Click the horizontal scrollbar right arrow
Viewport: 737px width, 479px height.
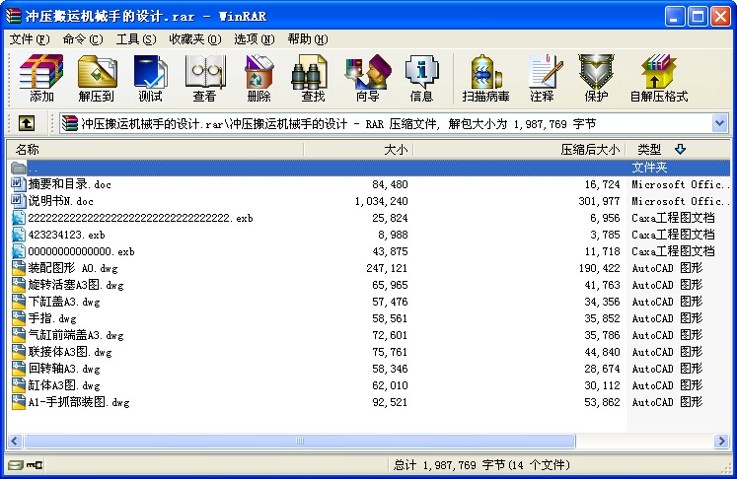(723, 441)
